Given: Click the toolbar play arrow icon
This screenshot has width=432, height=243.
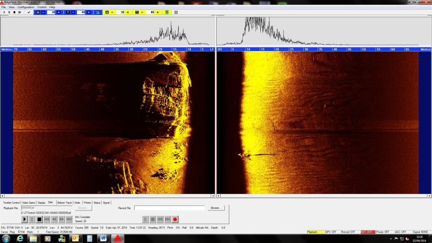Looking at the screenshot, I should [x=4, y=13].
